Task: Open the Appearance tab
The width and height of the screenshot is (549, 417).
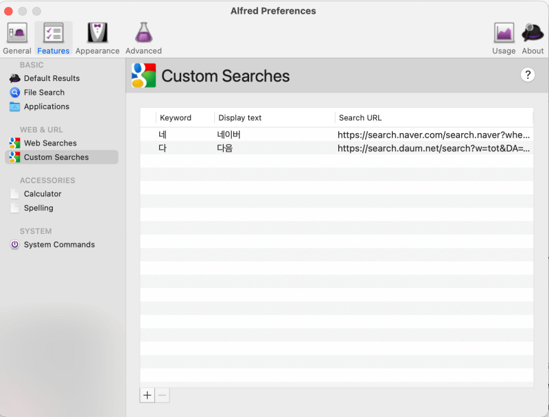Action: click(97, 38)
